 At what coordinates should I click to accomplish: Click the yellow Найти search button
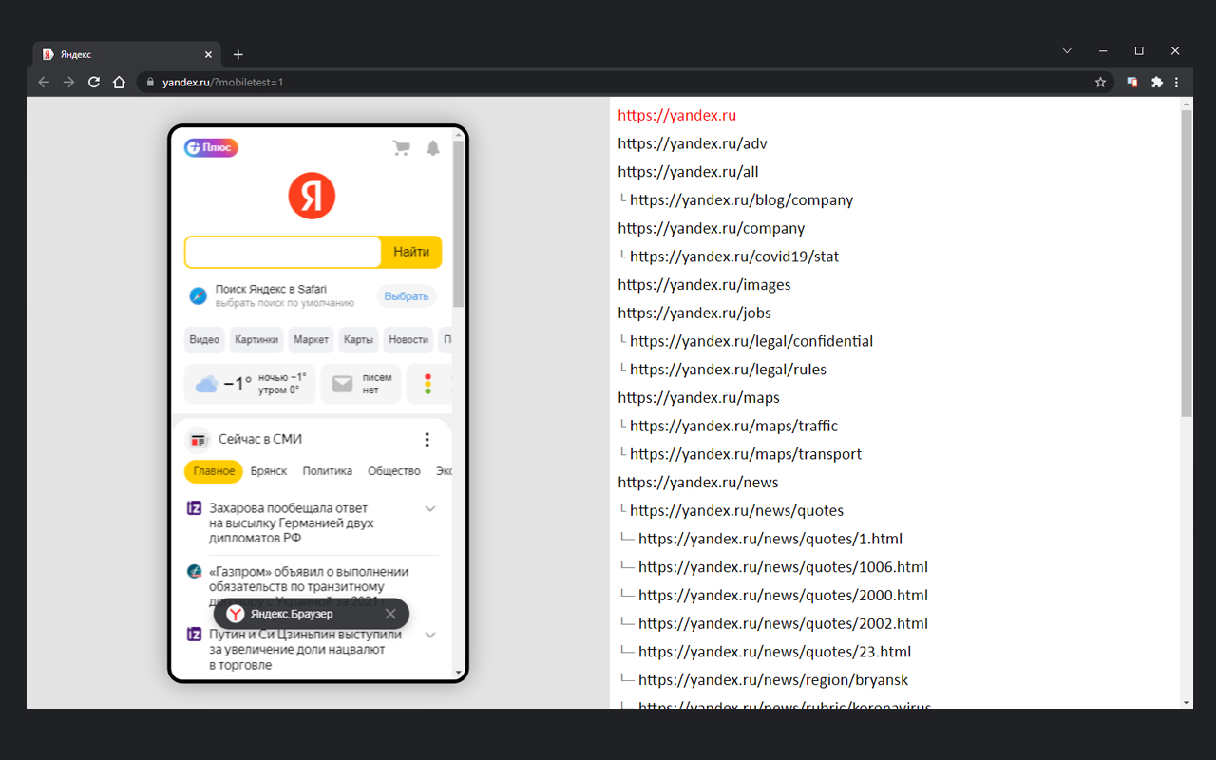click(411, 252)
